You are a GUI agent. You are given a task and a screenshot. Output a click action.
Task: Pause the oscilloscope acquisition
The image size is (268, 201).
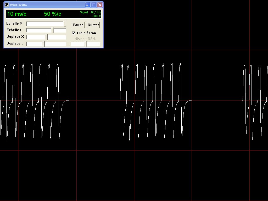pos(78,25)
